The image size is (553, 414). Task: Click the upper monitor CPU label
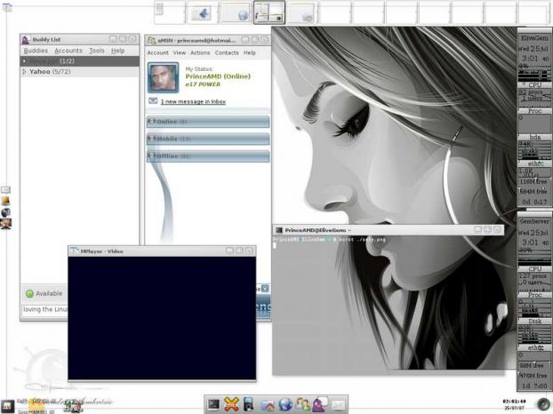[x=534, y=85]
